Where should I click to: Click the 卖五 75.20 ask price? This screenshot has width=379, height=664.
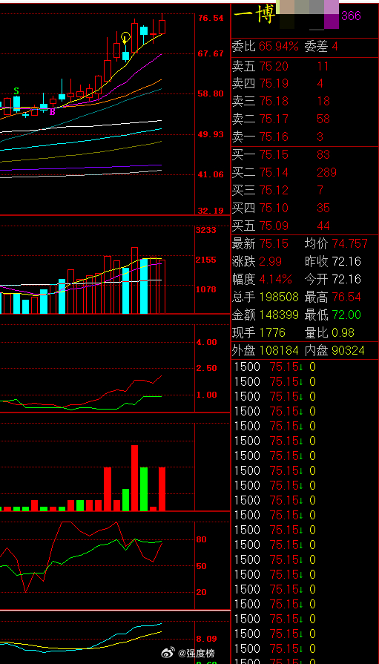point(274,66)
